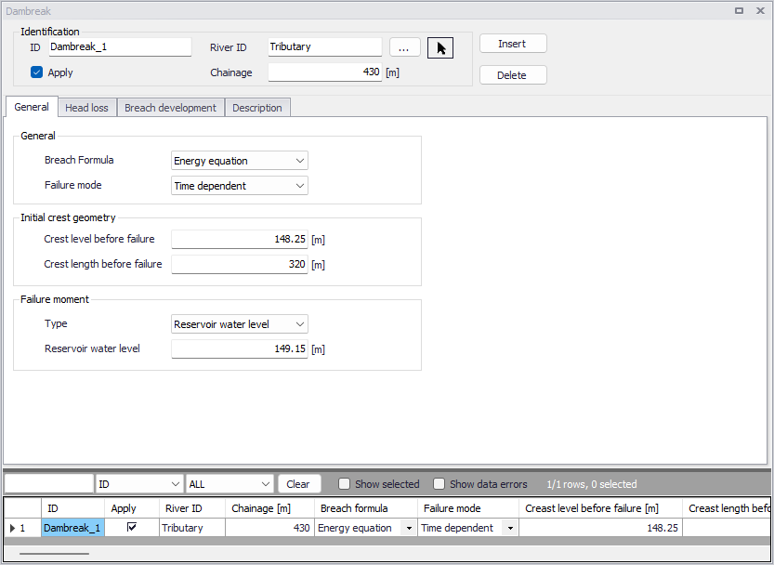Screen dimensions: 774x565
Task: Browse River ID with the ellipsis button
Action: click(404, 47)
